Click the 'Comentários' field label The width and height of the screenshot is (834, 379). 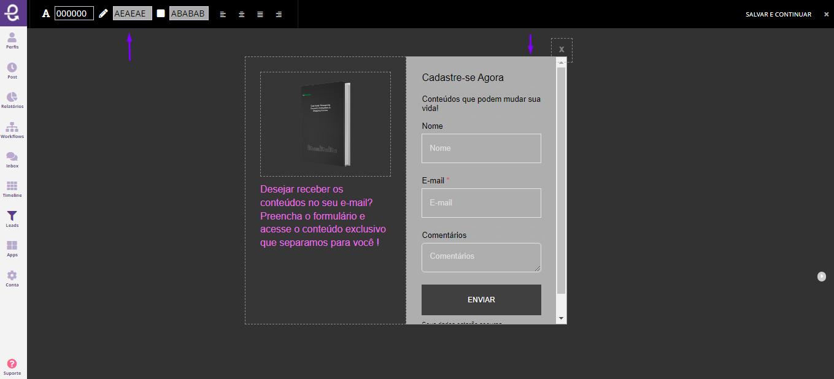click(x=444, y=235)
